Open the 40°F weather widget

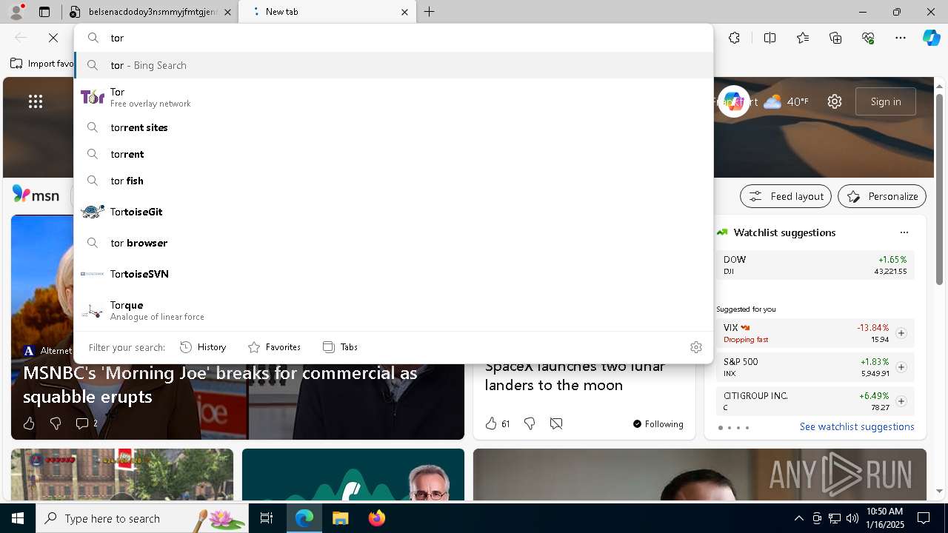(786, 101)
